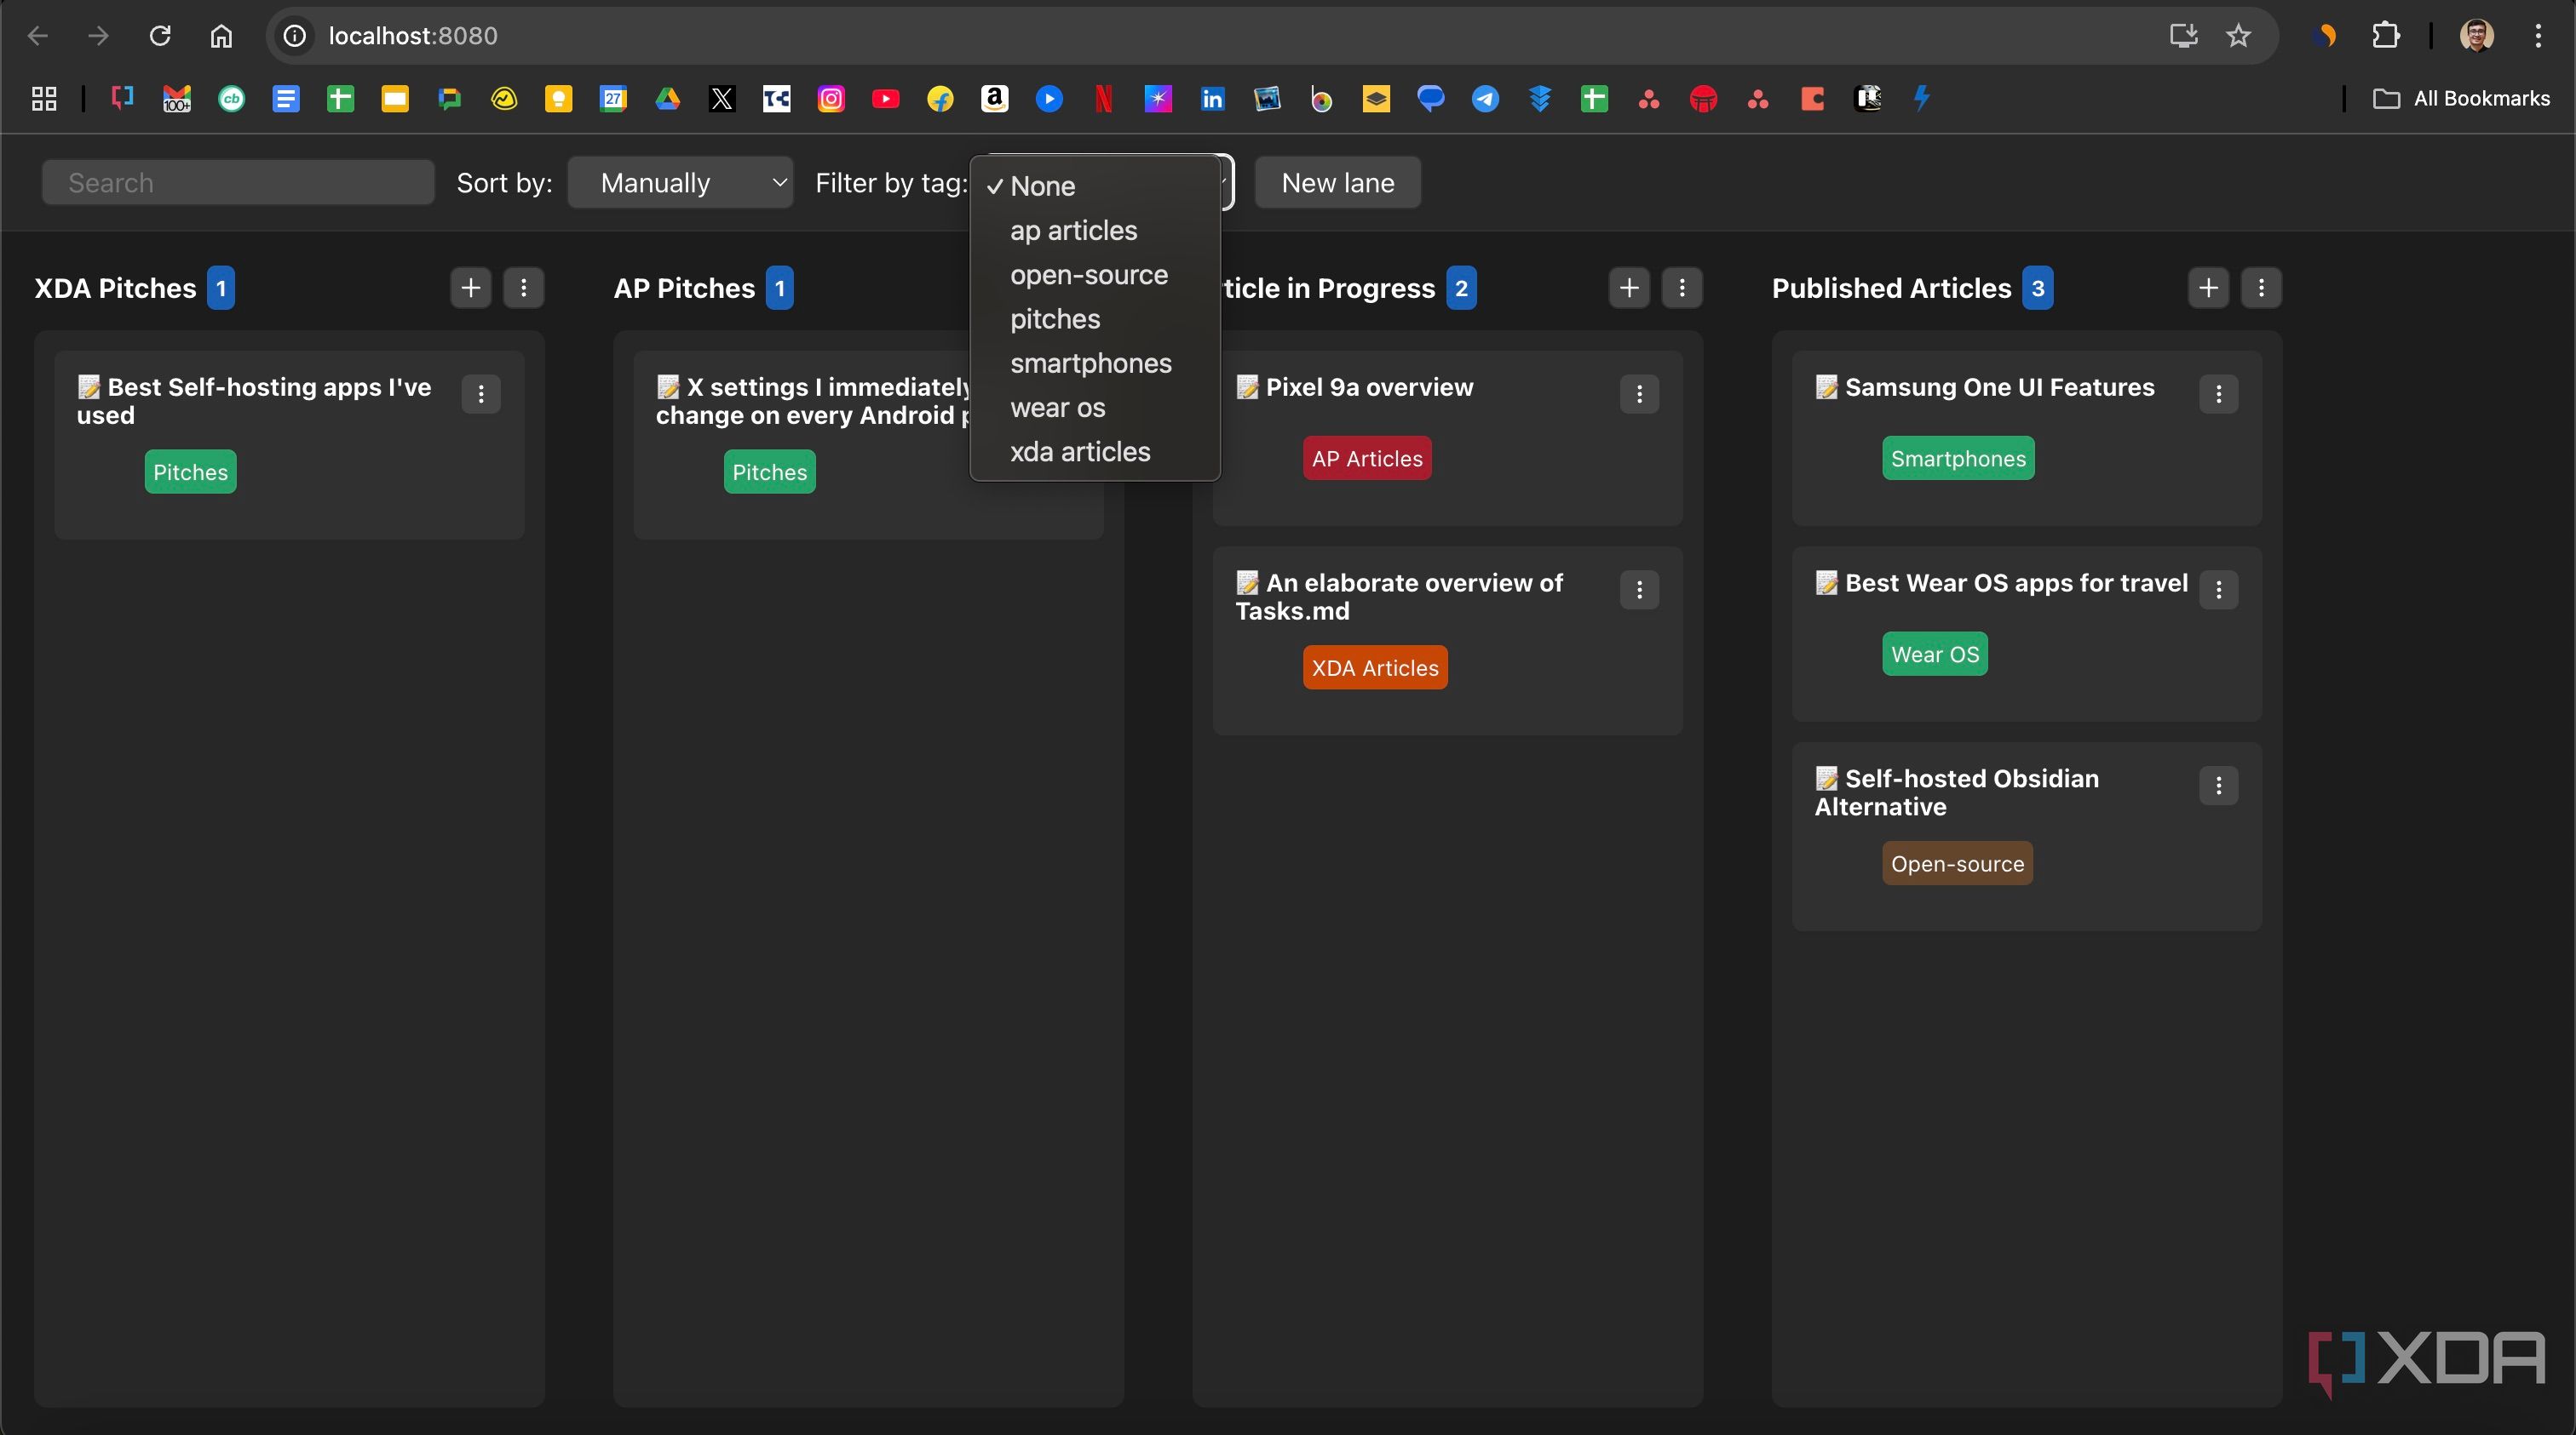Open the Google Docs bookmark

point(286,98)
